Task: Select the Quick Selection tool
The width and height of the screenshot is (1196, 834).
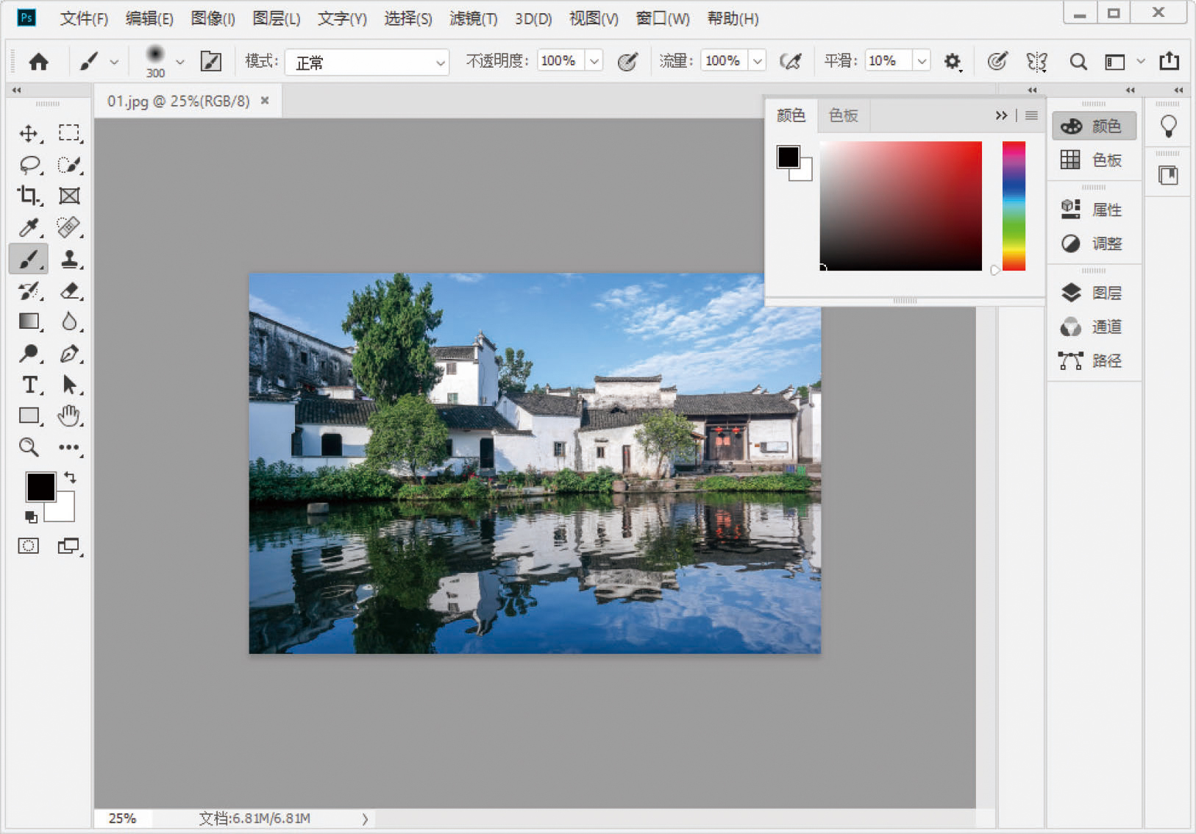Action: point(69,165)
